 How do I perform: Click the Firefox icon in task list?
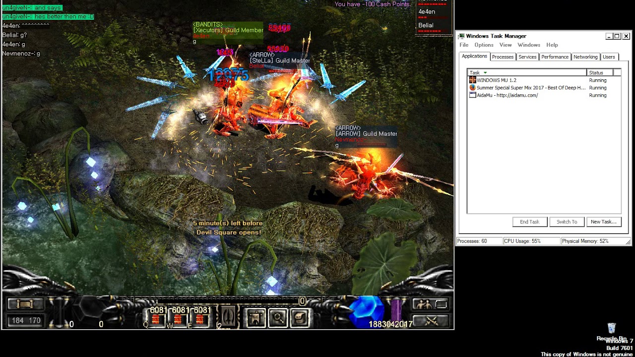[472, 87]
